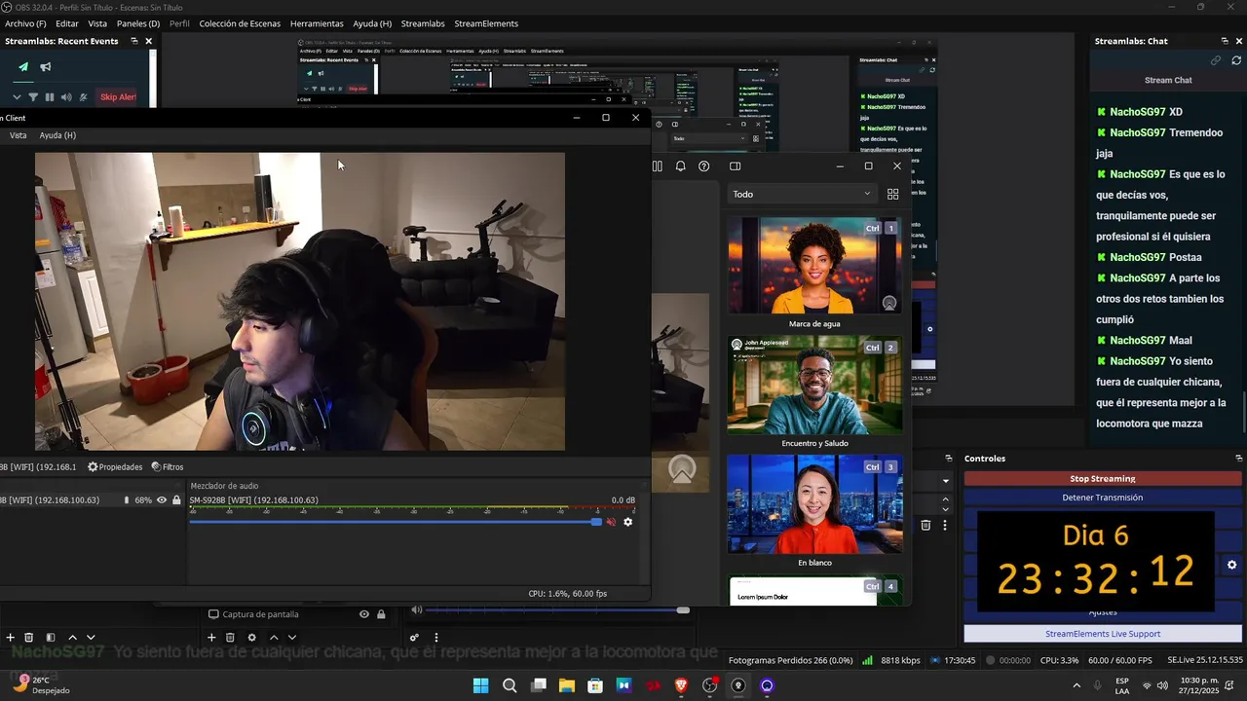This screenshot has width=1247, height=701.
Task: Move the source up in the sources toolbar
Action: (x=274, y=638)
